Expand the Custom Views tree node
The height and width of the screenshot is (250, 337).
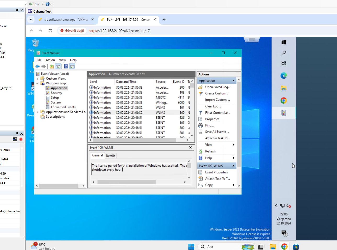click(37, 79)
